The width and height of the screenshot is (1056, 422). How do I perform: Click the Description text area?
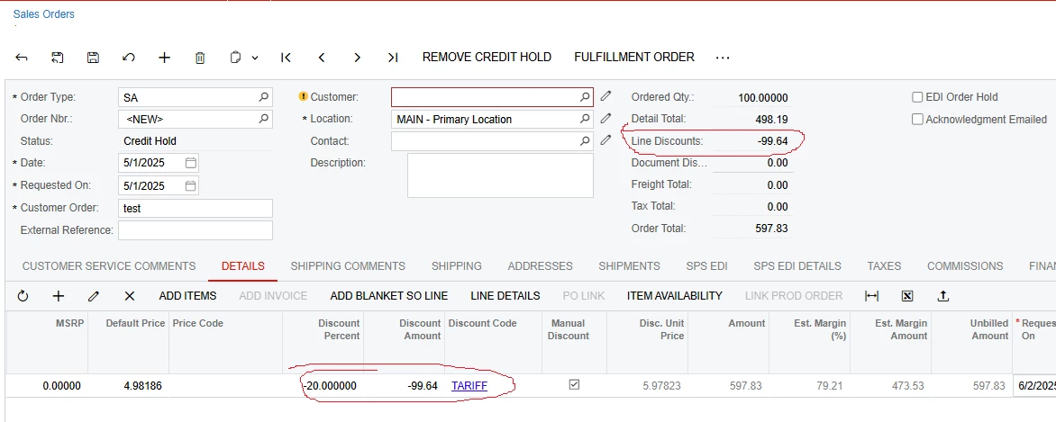coord(500,175)
